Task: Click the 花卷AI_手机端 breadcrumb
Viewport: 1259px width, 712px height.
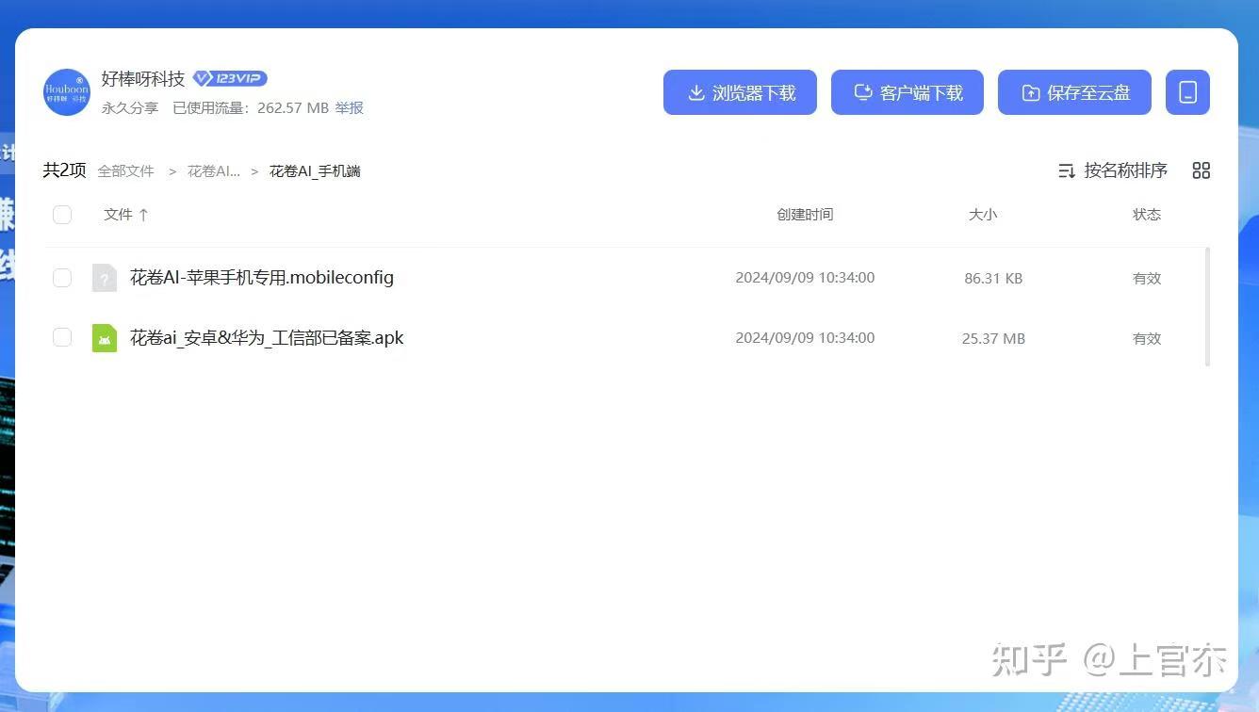Action: click(315, 171)
